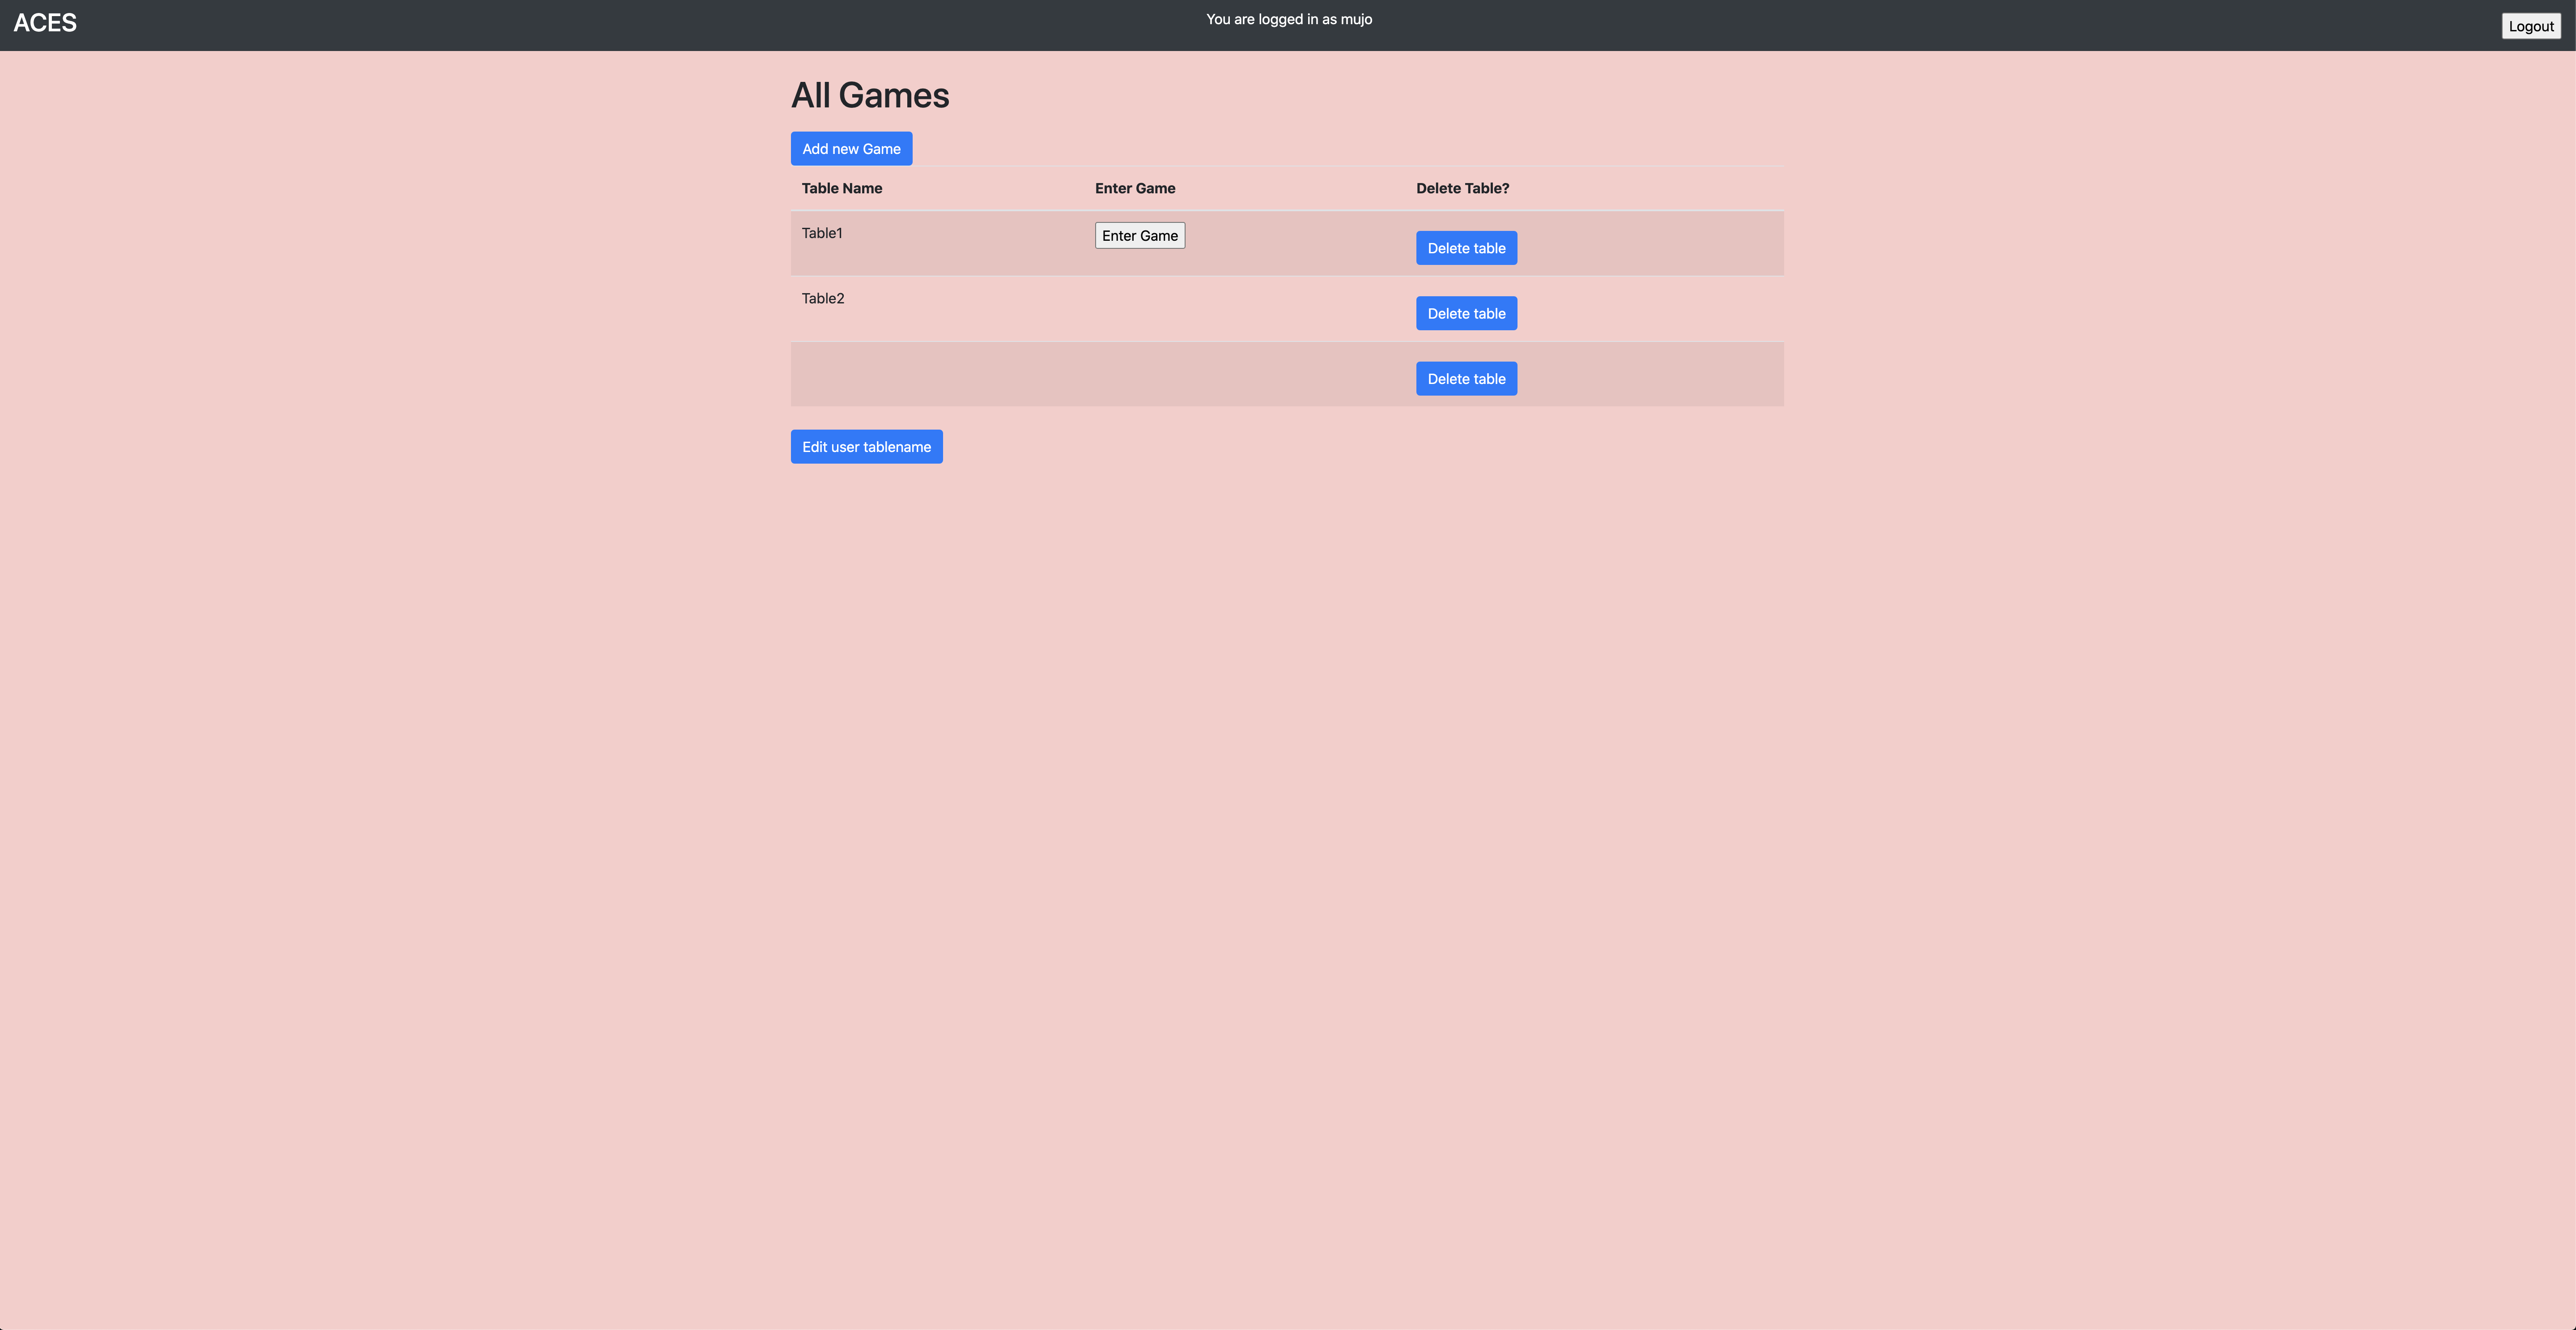Click the logged in as mujo text
Image resolution: width=2576 pixels, height=1330 pixels.
point(1288,19)
